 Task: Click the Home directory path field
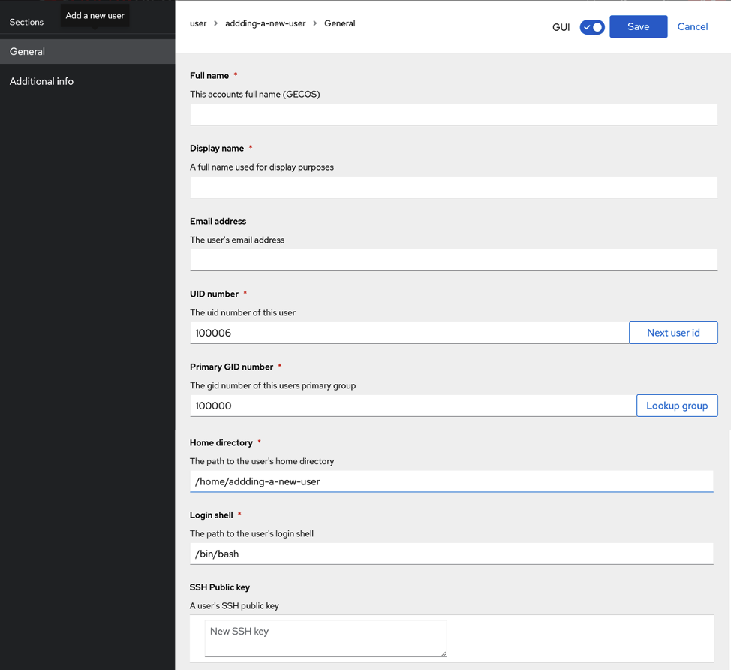coord(451,481)
